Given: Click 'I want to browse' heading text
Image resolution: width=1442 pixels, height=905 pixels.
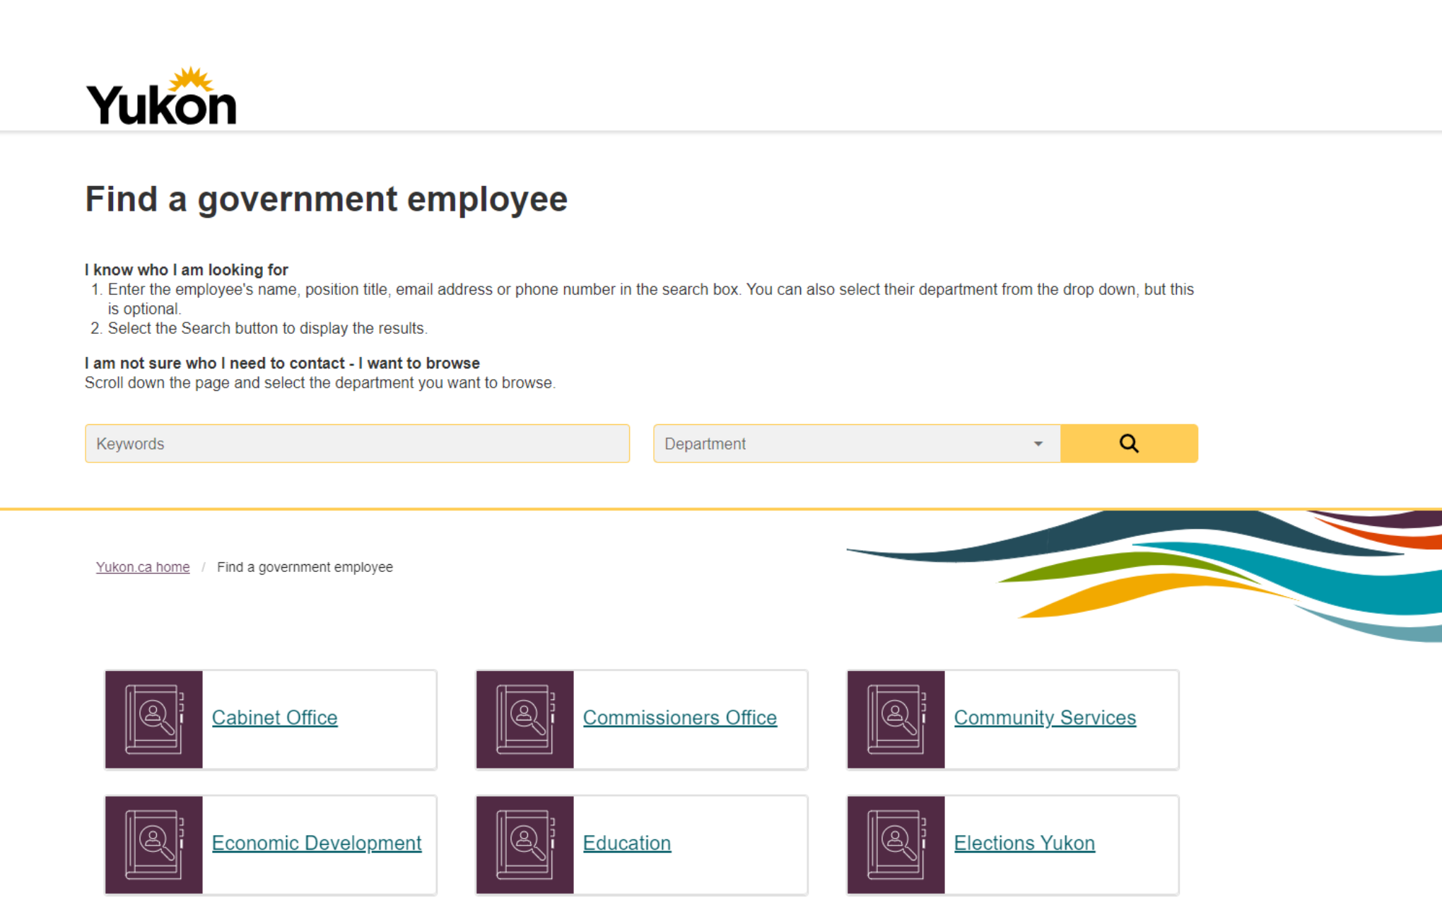Looking at the screenshot, I should [419, 363].
